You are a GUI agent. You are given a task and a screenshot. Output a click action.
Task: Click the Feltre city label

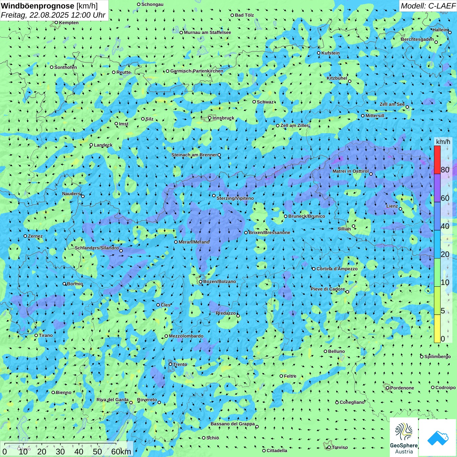pyautogui.click(x=290, y=376)
